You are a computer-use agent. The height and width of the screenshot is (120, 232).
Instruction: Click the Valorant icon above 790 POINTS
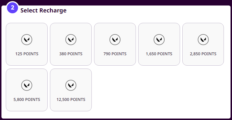point(115,39)
